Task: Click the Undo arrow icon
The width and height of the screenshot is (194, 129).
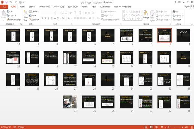Action: (11, 2)
